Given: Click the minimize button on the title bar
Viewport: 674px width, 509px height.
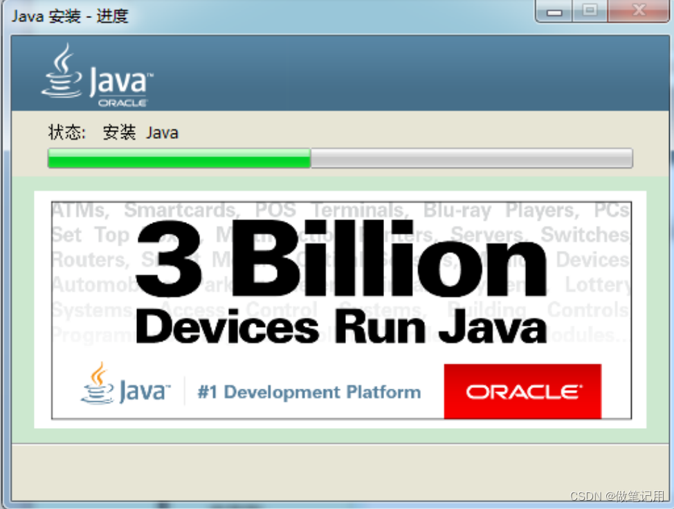Looking at the screenshot, I should pos(554,11).
